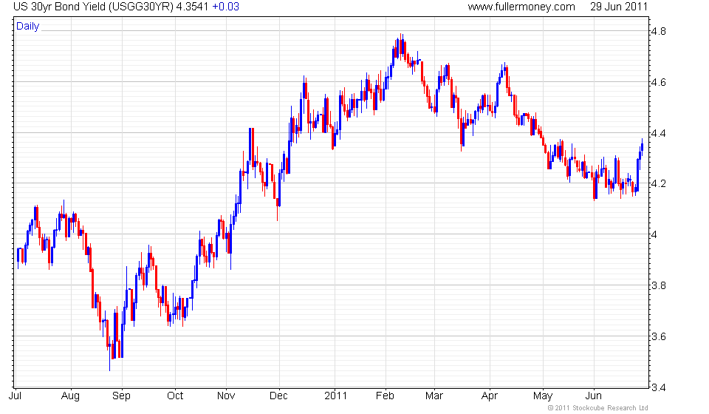The image size is (709, 414).
Task: Click the Mar x-axis label
Action: 434,396
